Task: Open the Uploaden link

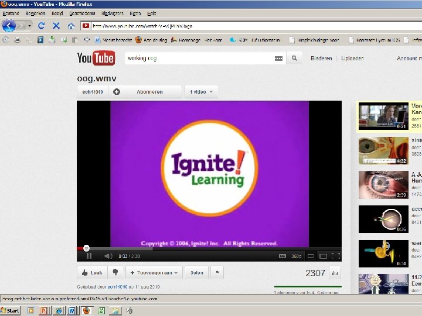Action: coord(352,59)
